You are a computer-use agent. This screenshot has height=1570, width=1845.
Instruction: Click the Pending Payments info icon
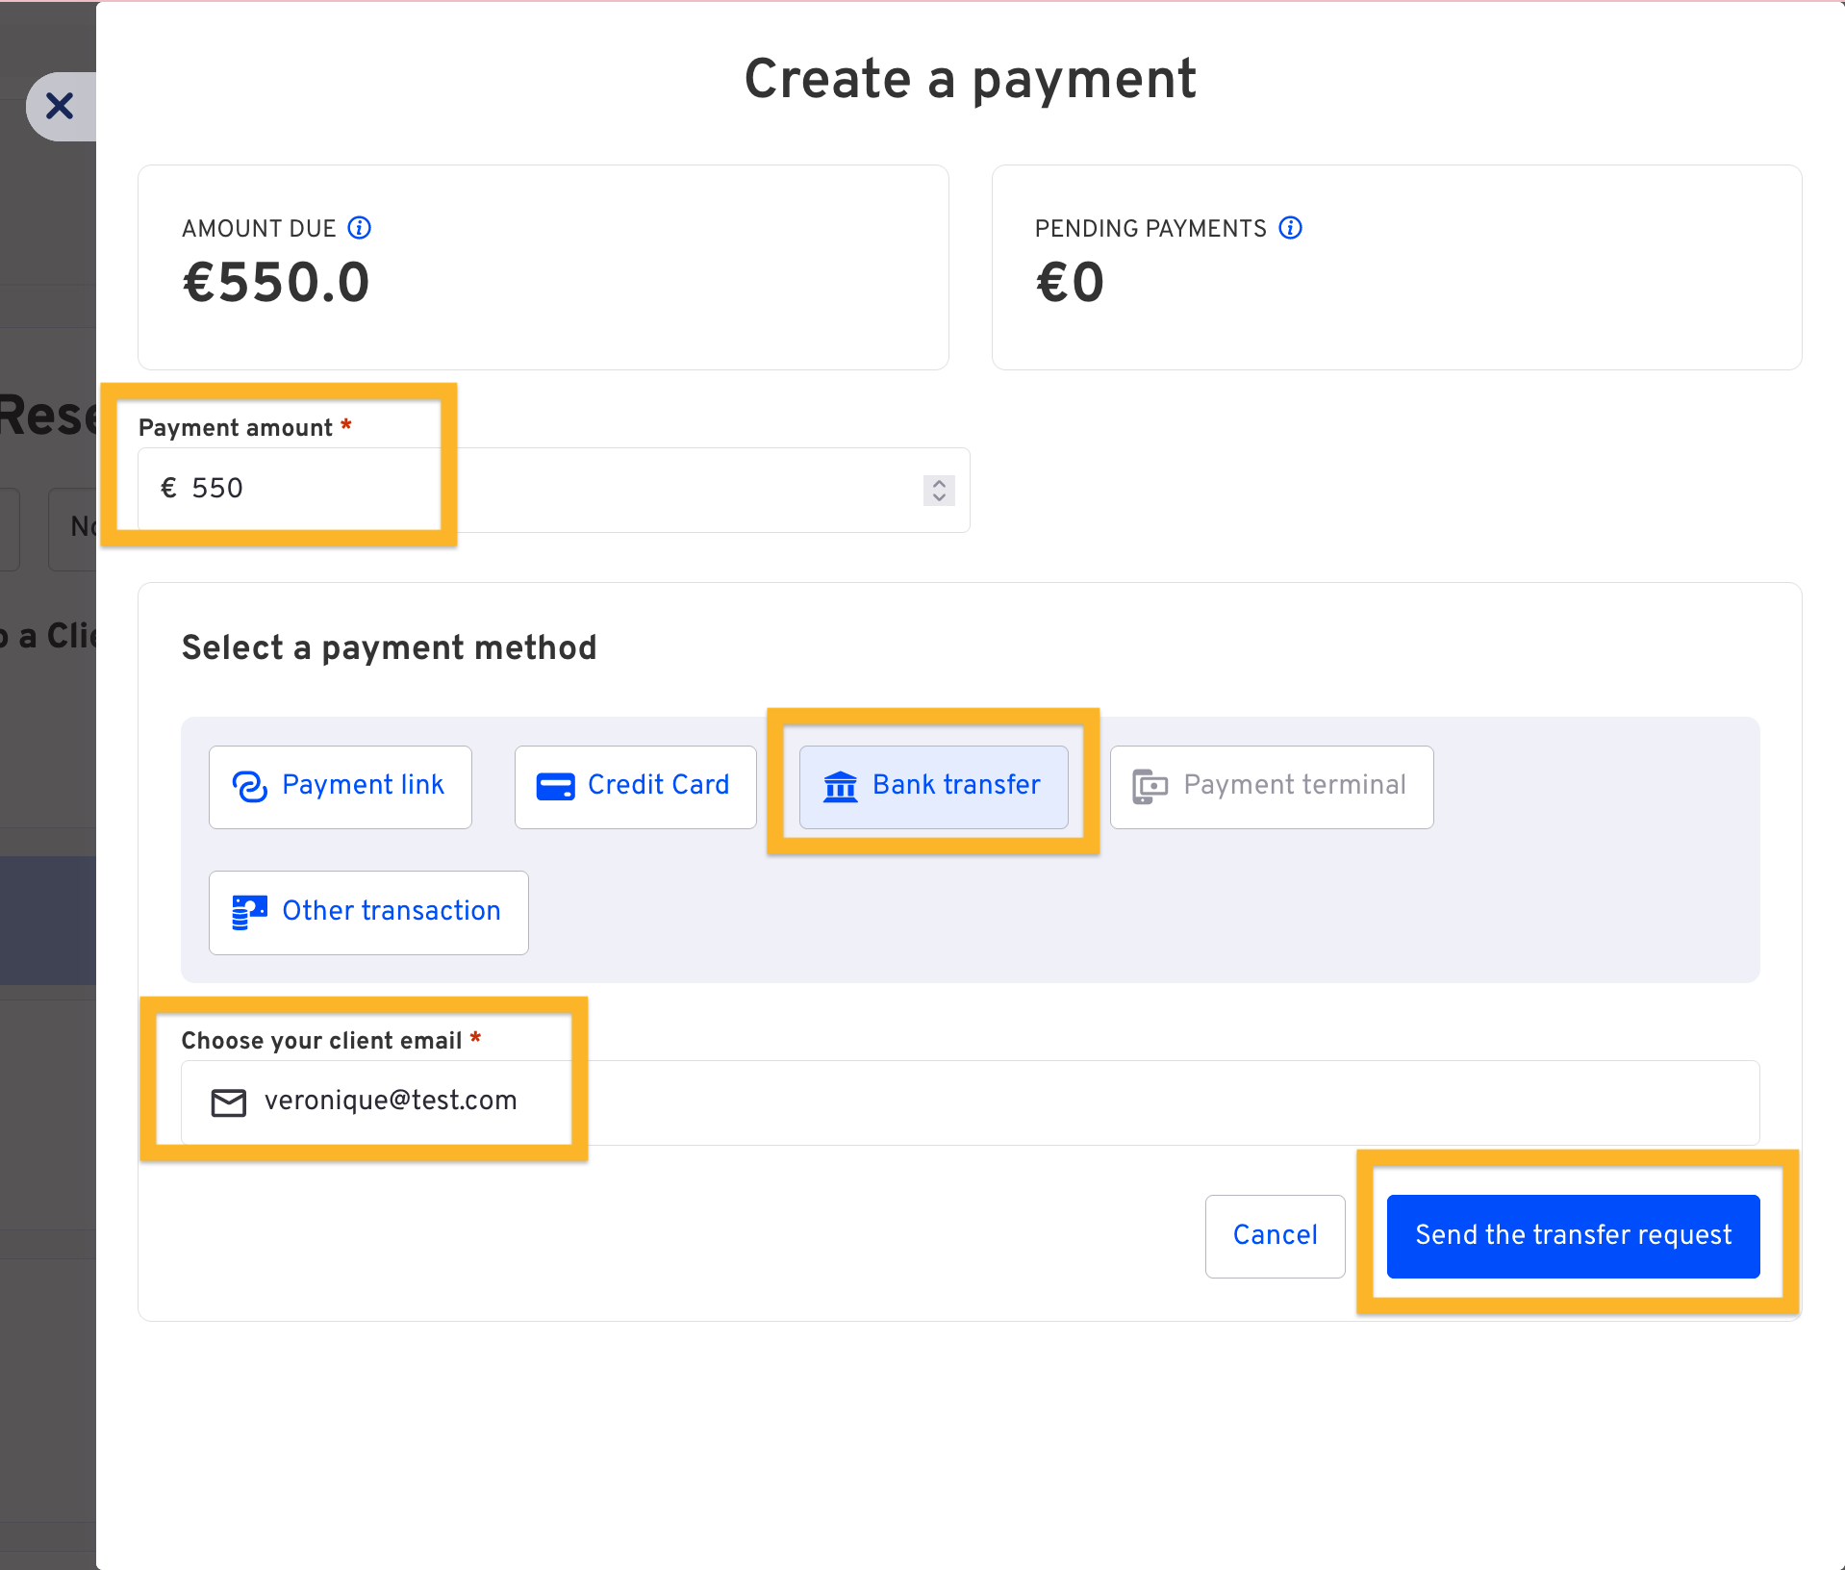coord(1291,228)
